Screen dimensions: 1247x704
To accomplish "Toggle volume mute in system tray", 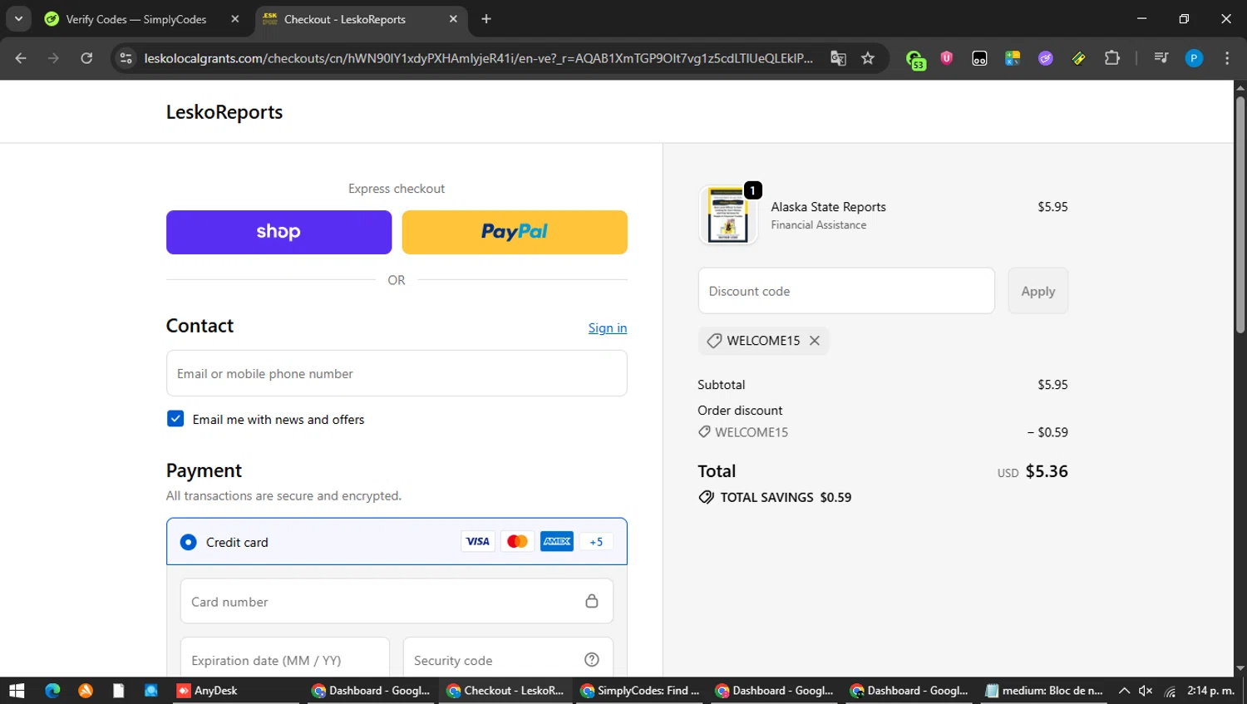I will [1146, 691].
